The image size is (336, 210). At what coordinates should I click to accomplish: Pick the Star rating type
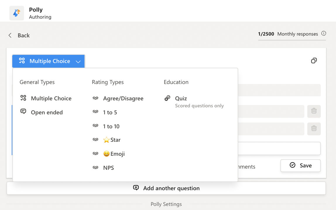pos(112,140)
